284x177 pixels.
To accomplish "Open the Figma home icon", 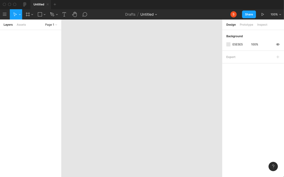I will coord(24,4).
